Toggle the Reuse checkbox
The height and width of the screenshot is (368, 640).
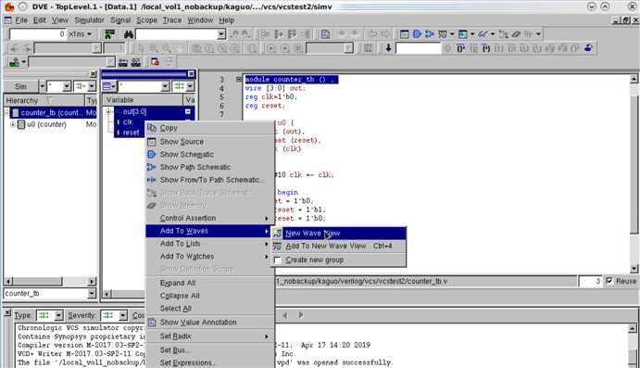click(609, 281)
